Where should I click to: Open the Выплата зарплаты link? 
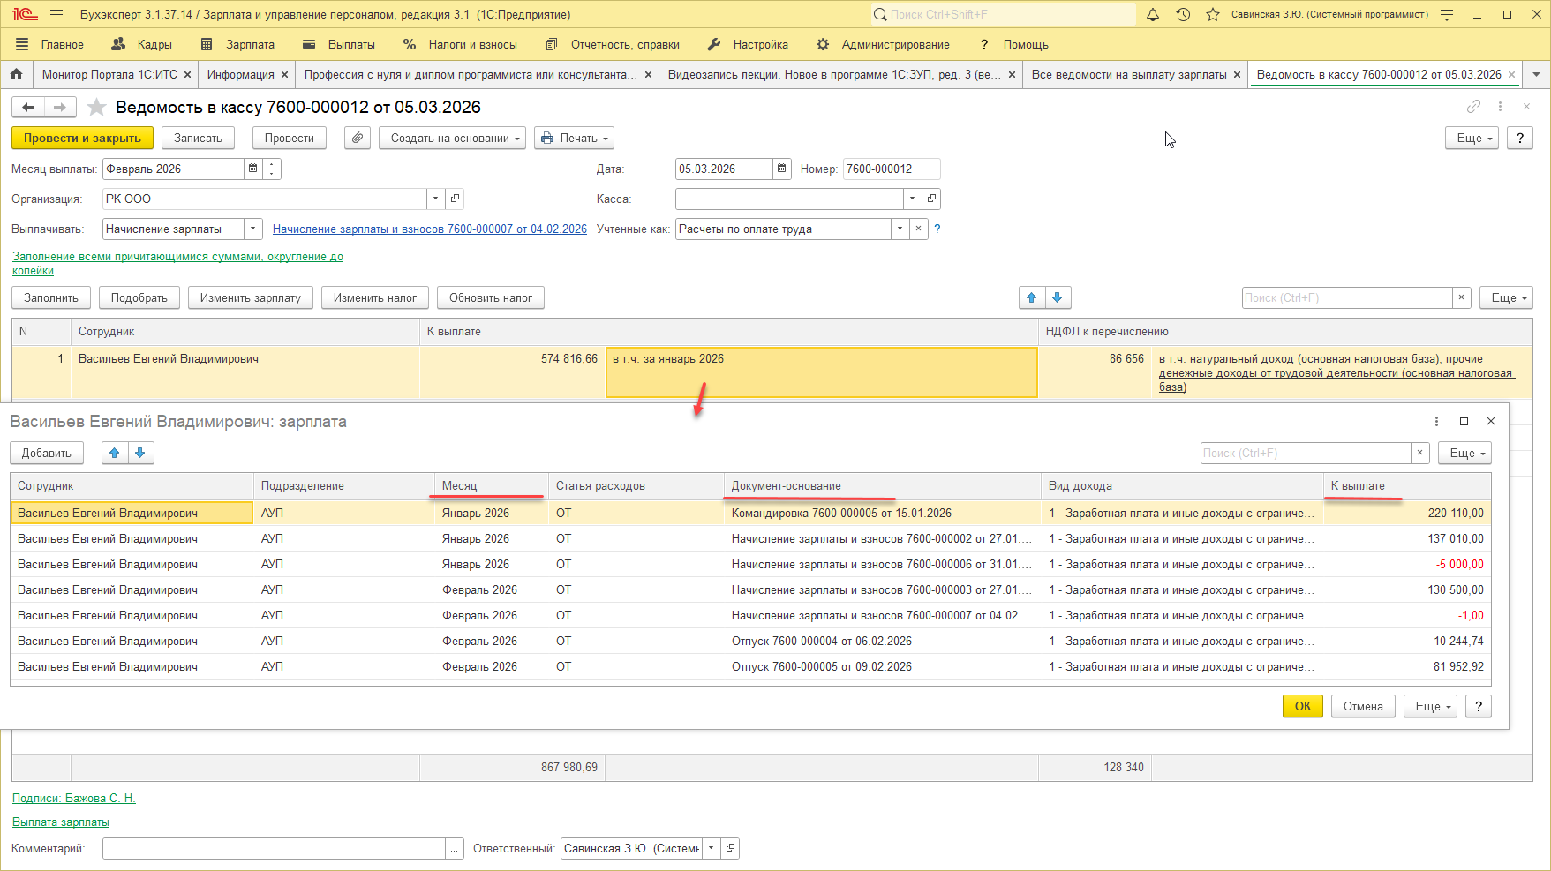(x=61, y=822)
